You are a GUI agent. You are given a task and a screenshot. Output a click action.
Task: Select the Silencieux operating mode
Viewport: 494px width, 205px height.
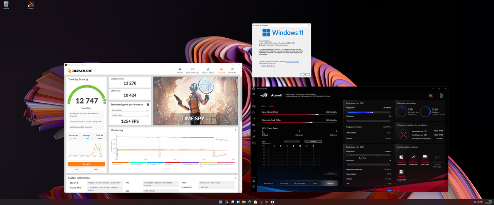pyautogui.click(x=284, y=183)
